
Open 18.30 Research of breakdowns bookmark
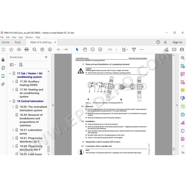coord(31,120)
